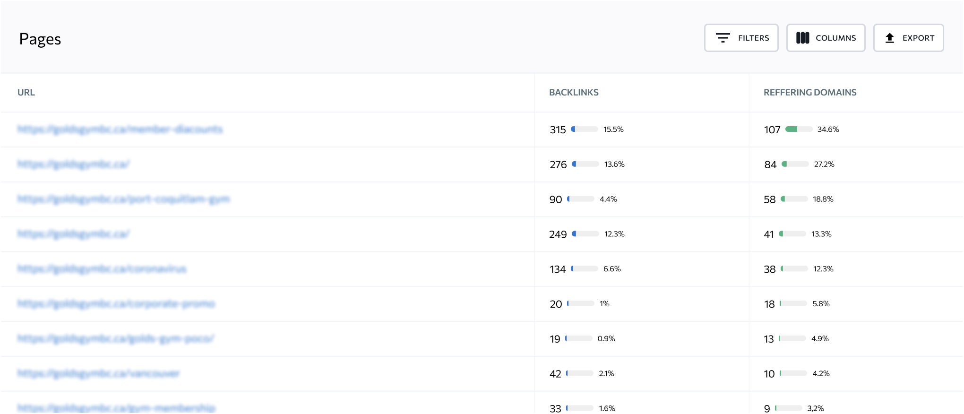Click the 34.6% referring domains bar
The image size is (964, 414).
799,129
